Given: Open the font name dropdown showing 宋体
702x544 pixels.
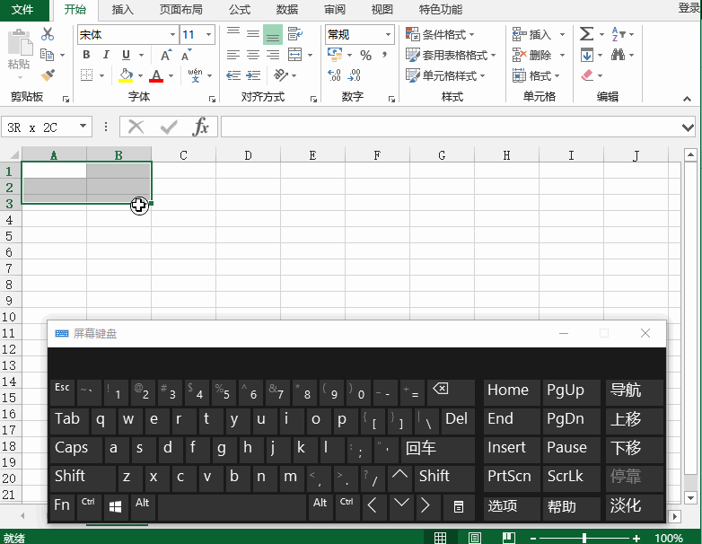Looking at the screenshot, I should pos(172,35).
